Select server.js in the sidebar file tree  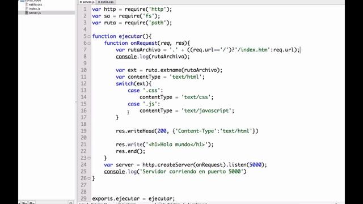(35, 12)
